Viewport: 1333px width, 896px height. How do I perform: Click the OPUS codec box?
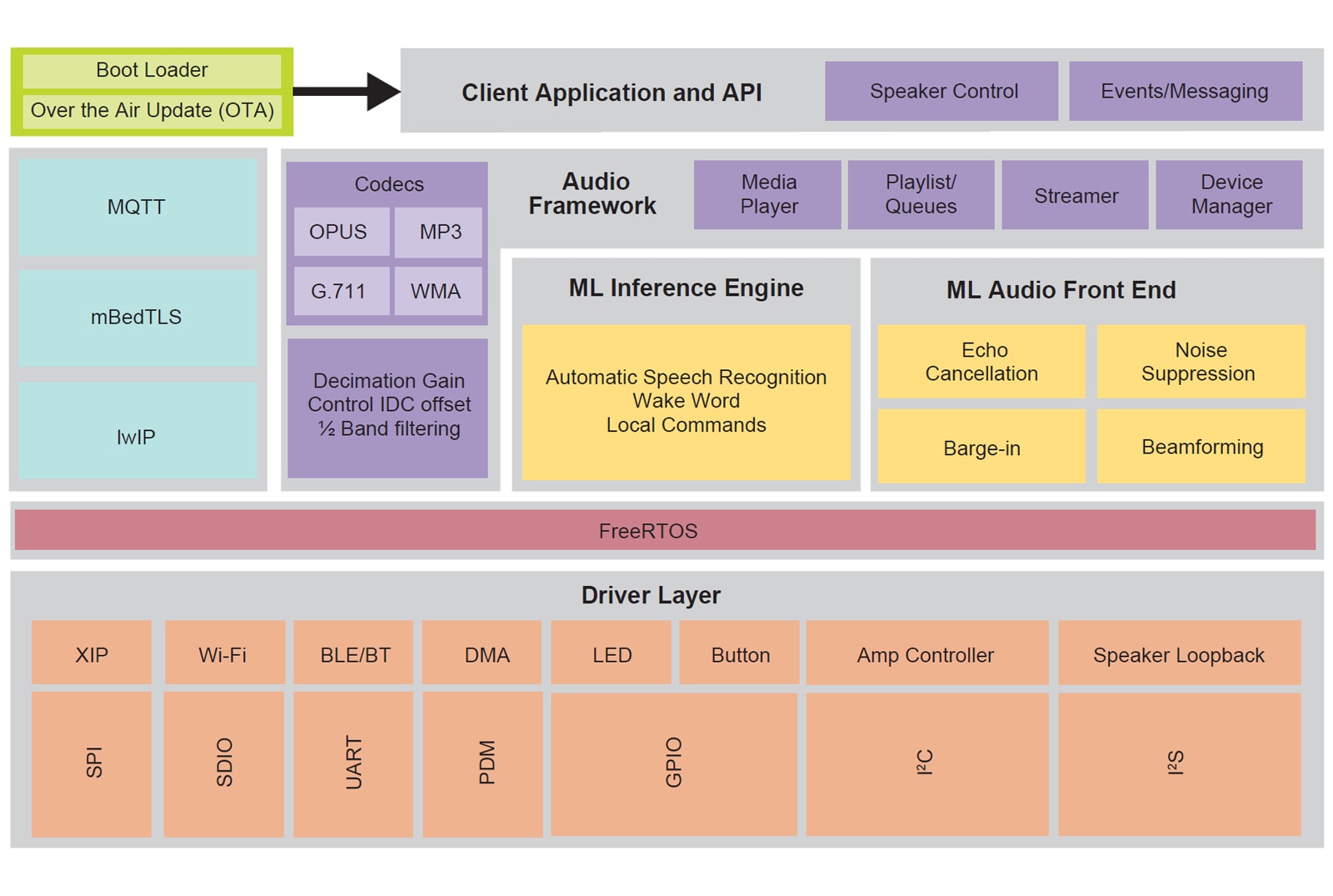(x=340, y=232)
